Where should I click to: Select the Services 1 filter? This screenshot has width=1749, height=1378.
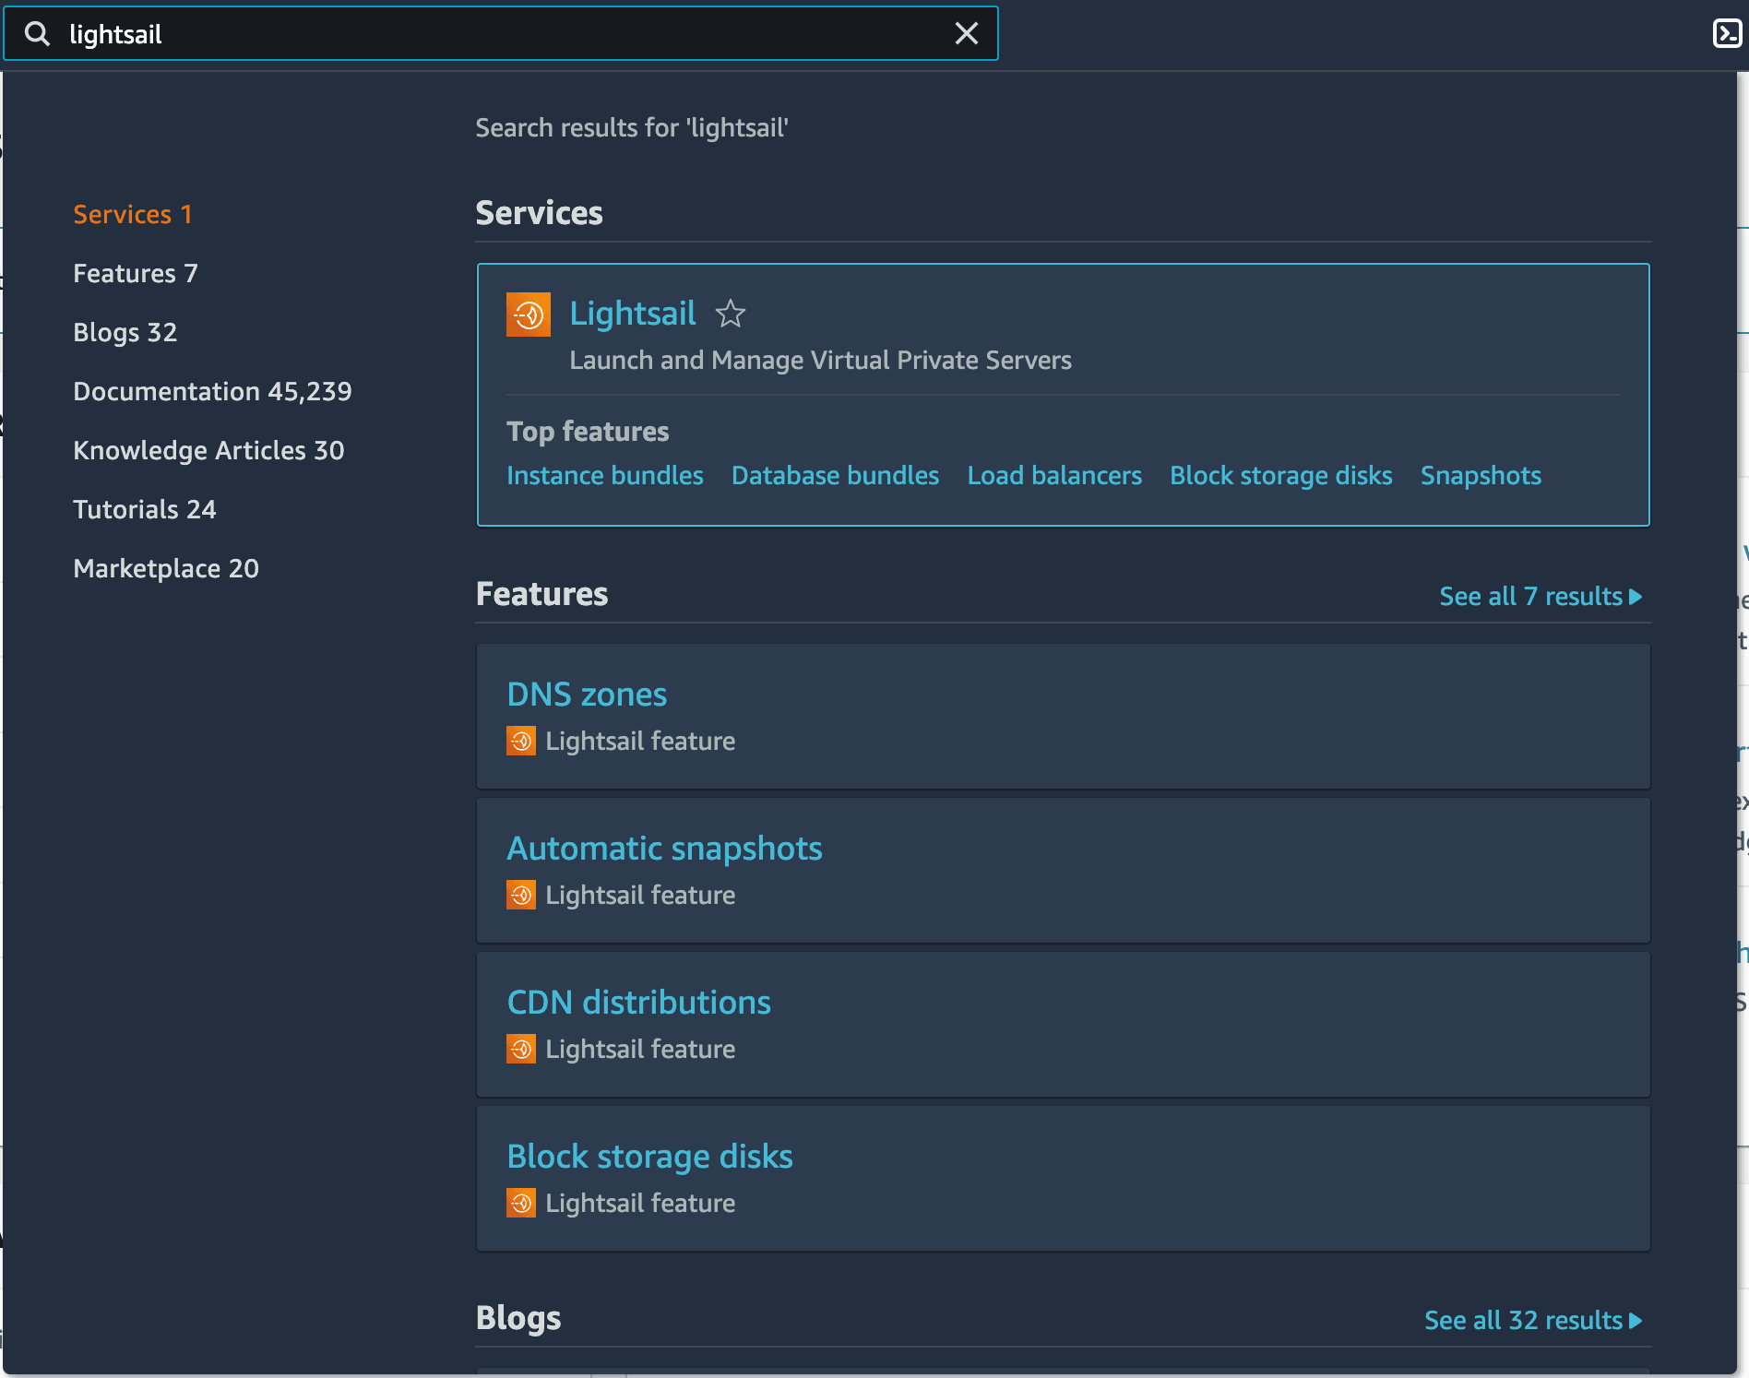(133, 214)
